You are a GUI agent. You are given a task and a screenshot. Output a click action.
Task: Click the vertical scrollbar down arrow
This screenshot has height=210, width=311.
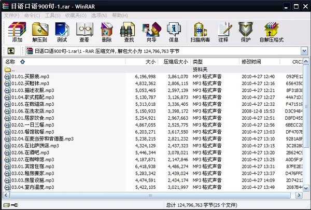click(x=306, y=188)
